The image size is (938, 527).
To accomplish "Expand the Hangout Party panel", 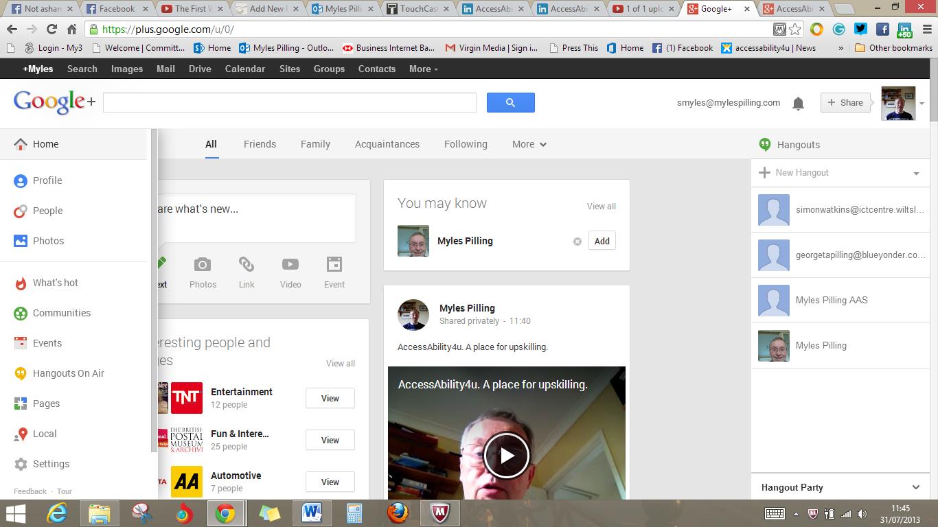I will click(x=915, y=487).
